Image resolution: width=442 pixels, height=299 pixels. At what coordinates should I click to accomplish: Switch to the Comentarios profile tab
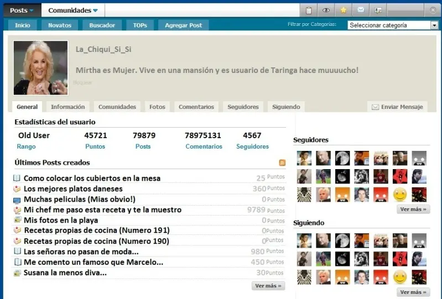(196, 107)
